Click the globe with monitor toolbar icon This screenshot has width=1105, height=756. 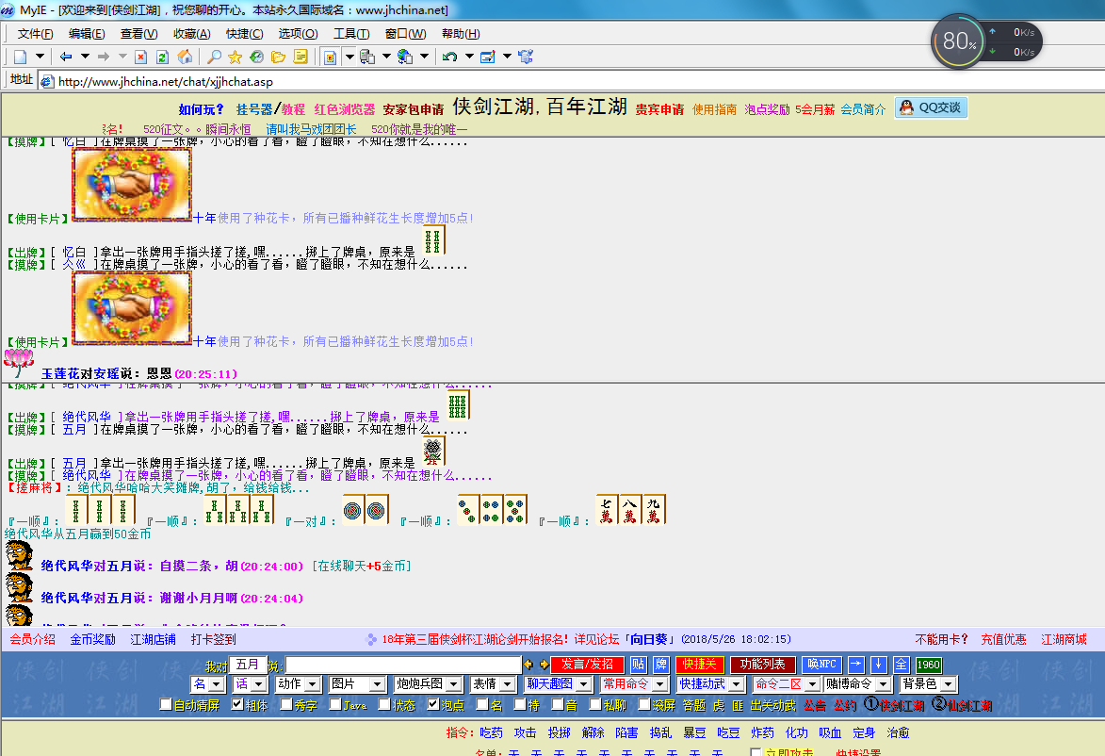[404, 58]
